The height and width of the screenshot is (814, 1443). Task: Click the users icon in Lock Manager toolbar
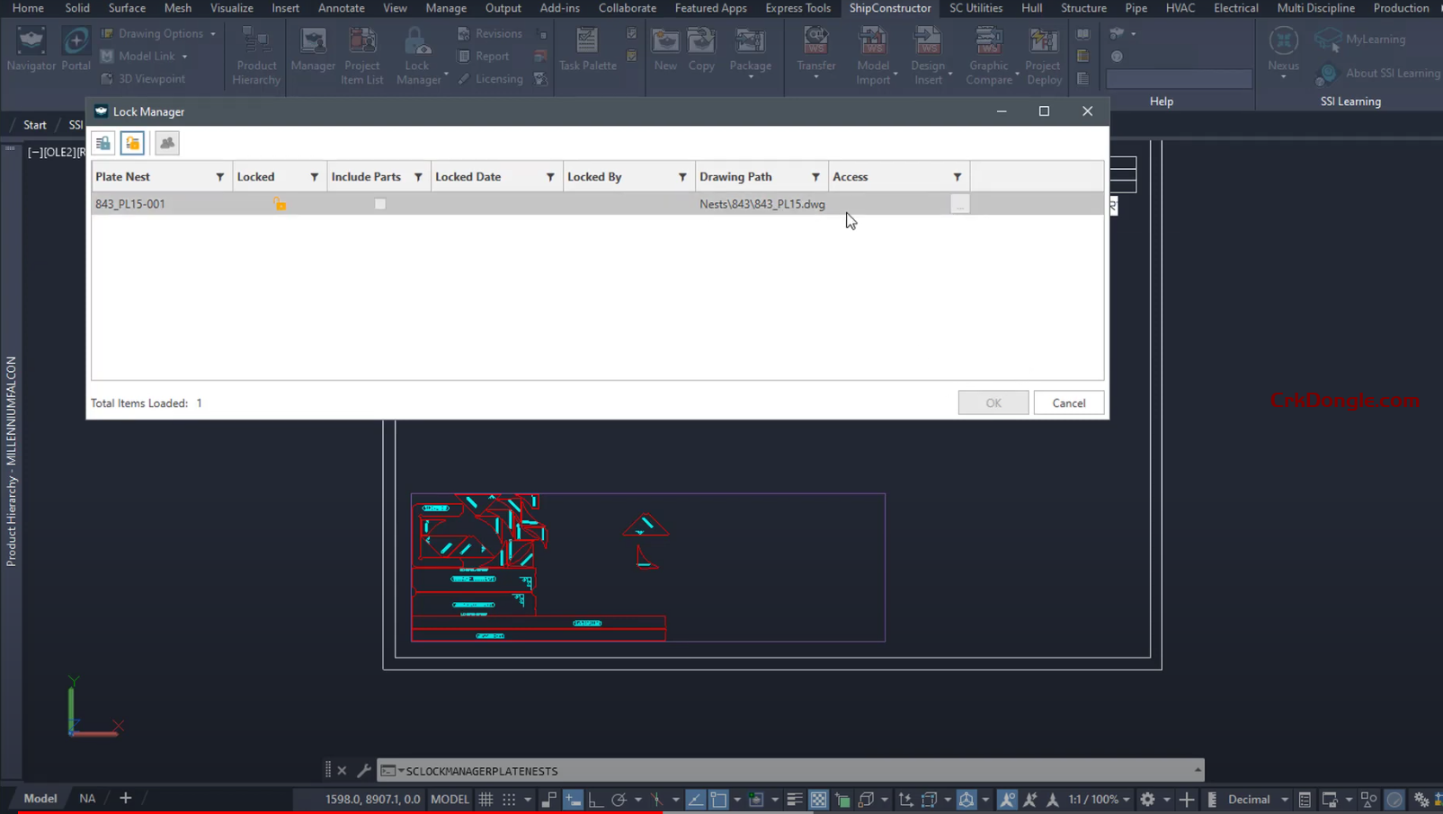click(167, 143)
